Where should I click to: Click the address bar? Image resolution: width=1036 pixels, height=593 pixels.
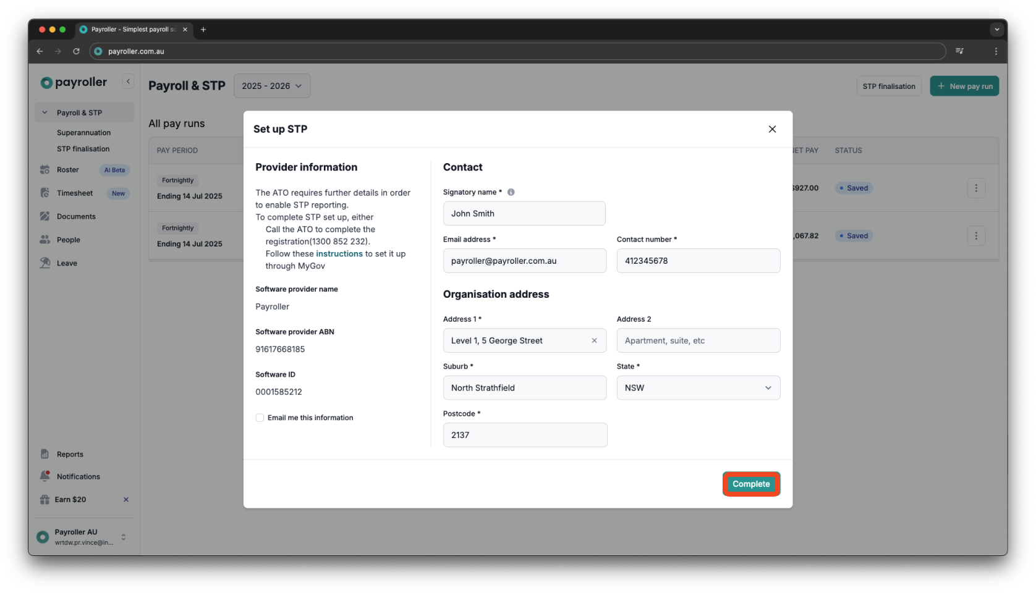(518, 51)
